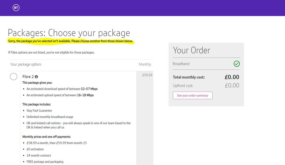Click the Fibre 2 package name
Viewport: 285px width, 165px height.
29,76
